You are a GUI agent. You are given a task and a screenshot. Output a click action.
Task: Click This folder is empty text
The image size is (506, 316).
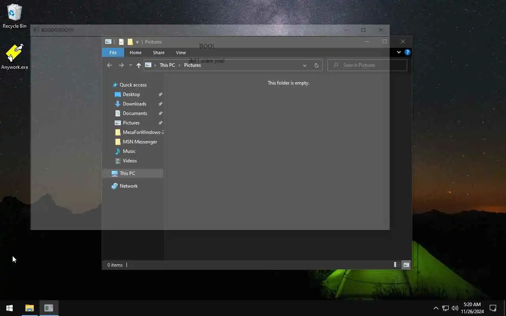coord(289,83)
